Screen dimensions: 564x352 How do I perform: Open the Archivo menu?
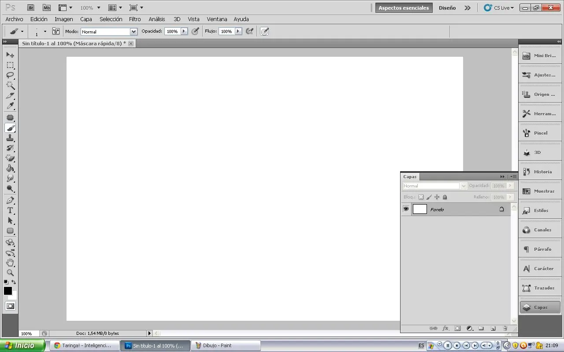point(14,19)
